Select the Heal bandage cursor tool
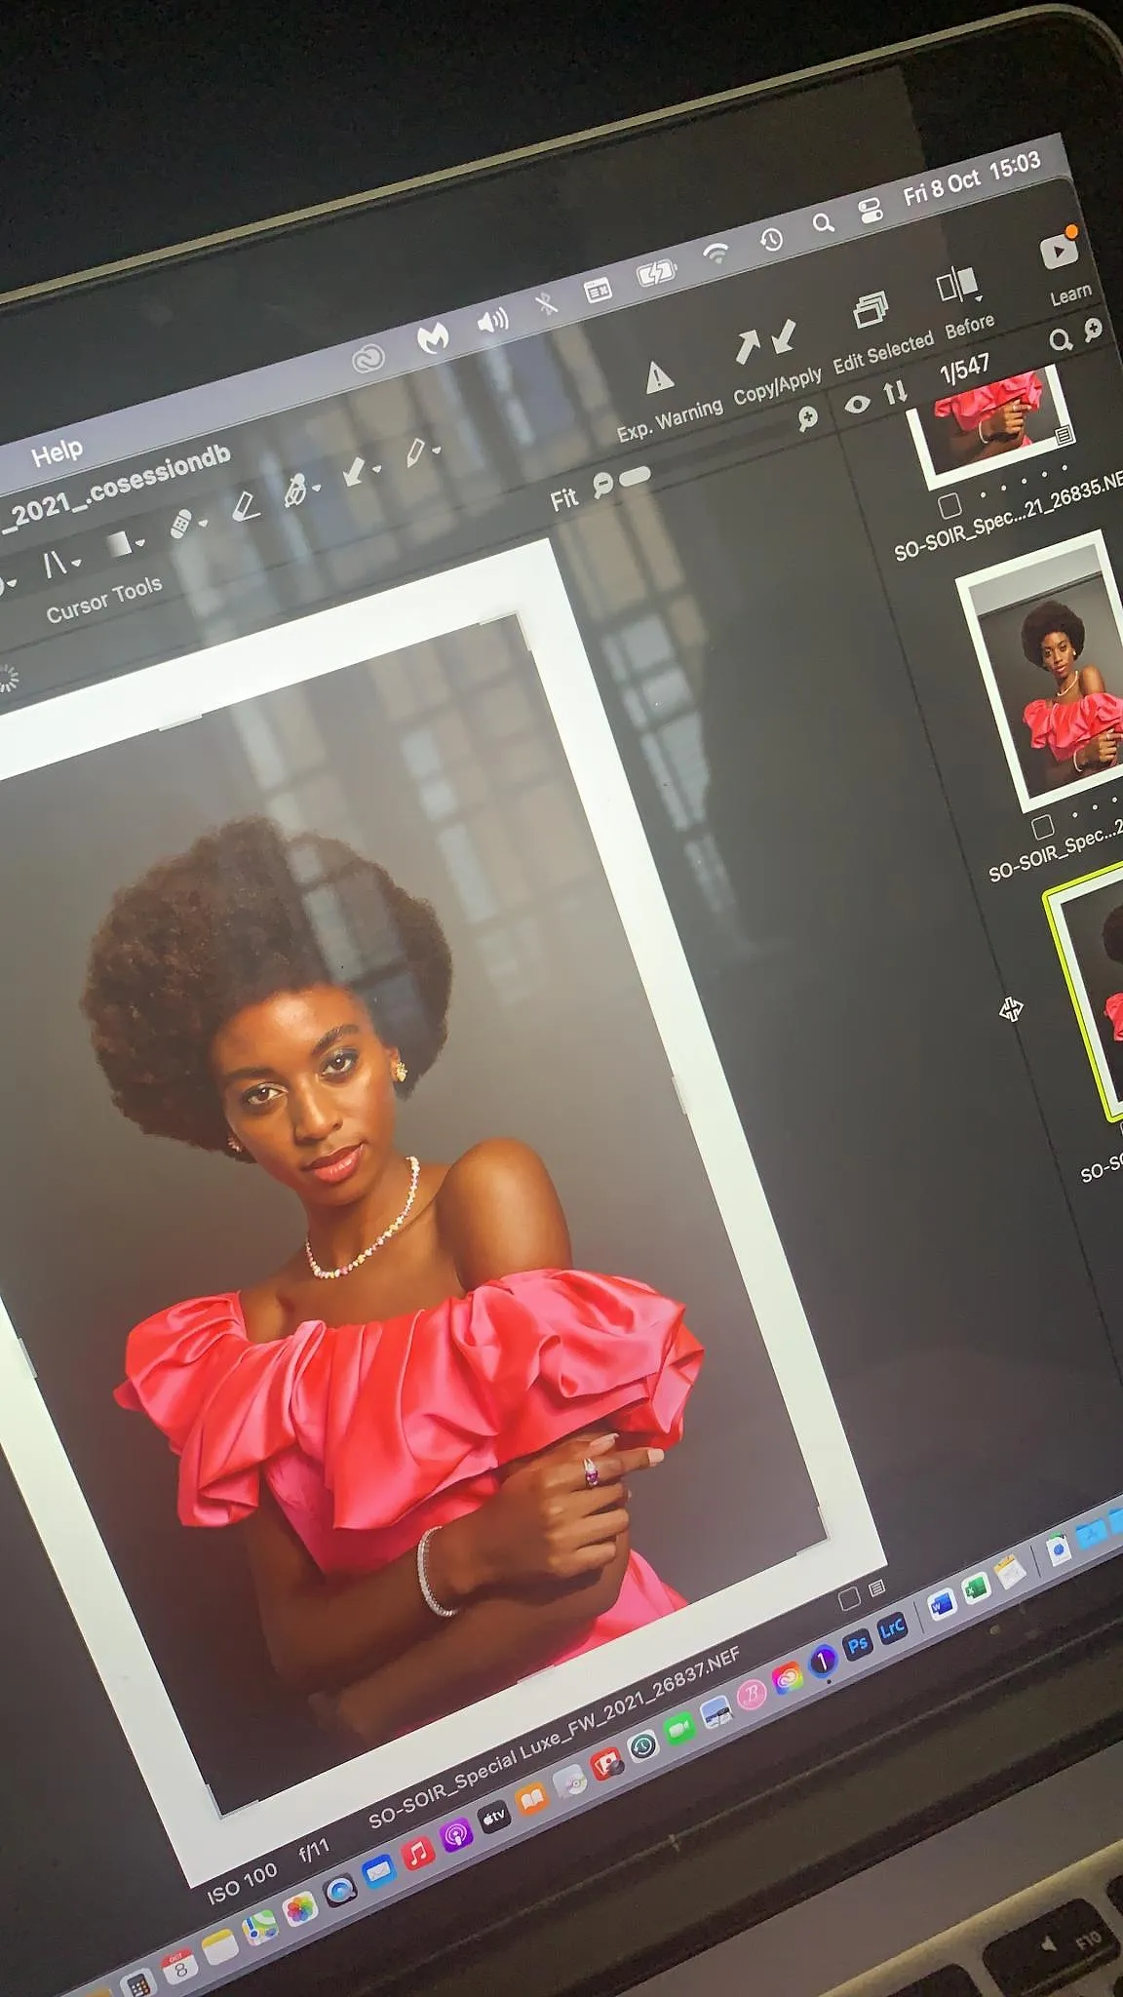1123x1997 pixels. tap(181, 524)
